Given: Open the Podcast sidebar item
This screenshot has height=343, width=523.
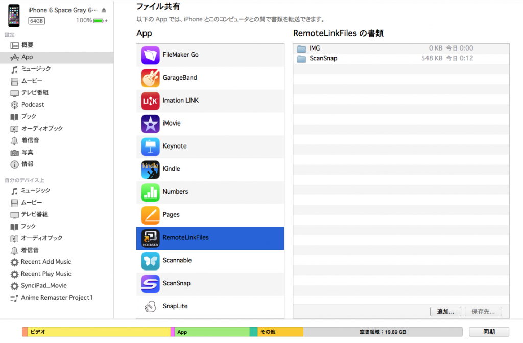Looking at the screenshot, I should (x=32, y=105).
